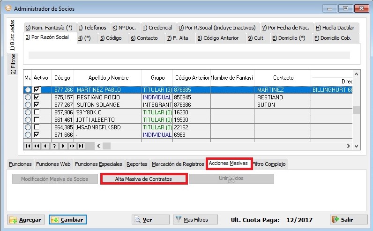The height and width of the screenshot is (231, 373).
Task: Open the Funciones Especiales tab
Action: [98, 164]
